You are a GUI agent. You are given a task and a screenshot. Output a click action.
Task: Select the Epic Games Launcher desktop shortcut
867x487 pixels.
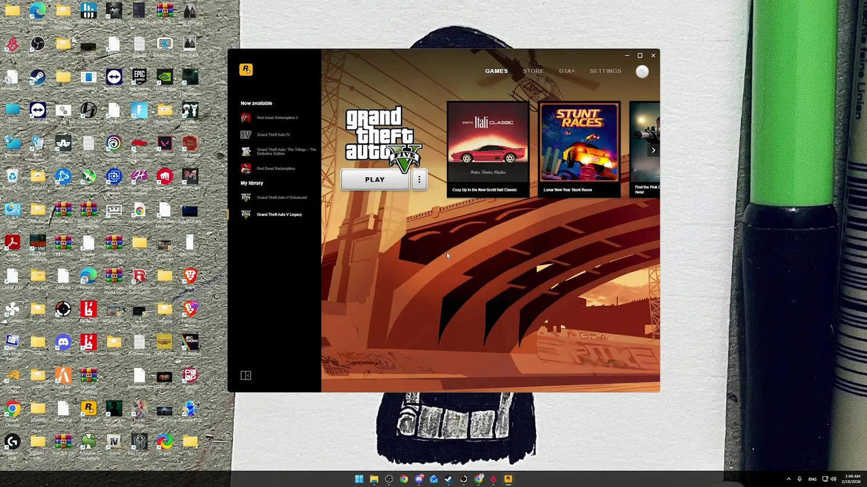139,82
